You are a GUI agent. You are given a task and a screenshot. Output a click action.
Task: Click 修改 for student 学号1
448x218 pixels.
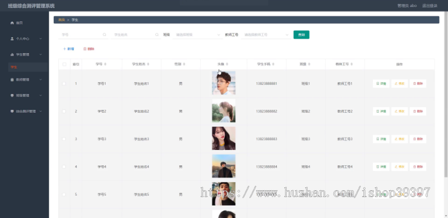[399, 83]
